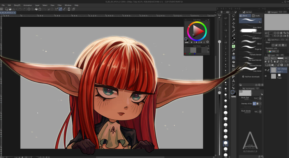Expand the Intensity of blur dropdown
Image resolution: width=289 pixels, height=158 pixels.
[x=260, y=104]
